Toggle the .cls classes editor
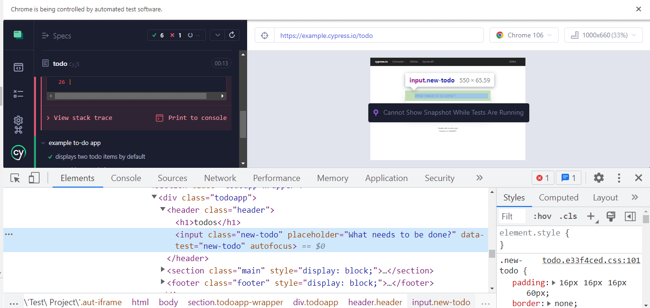This screenshot has width=650, height=308. [568, 216]
